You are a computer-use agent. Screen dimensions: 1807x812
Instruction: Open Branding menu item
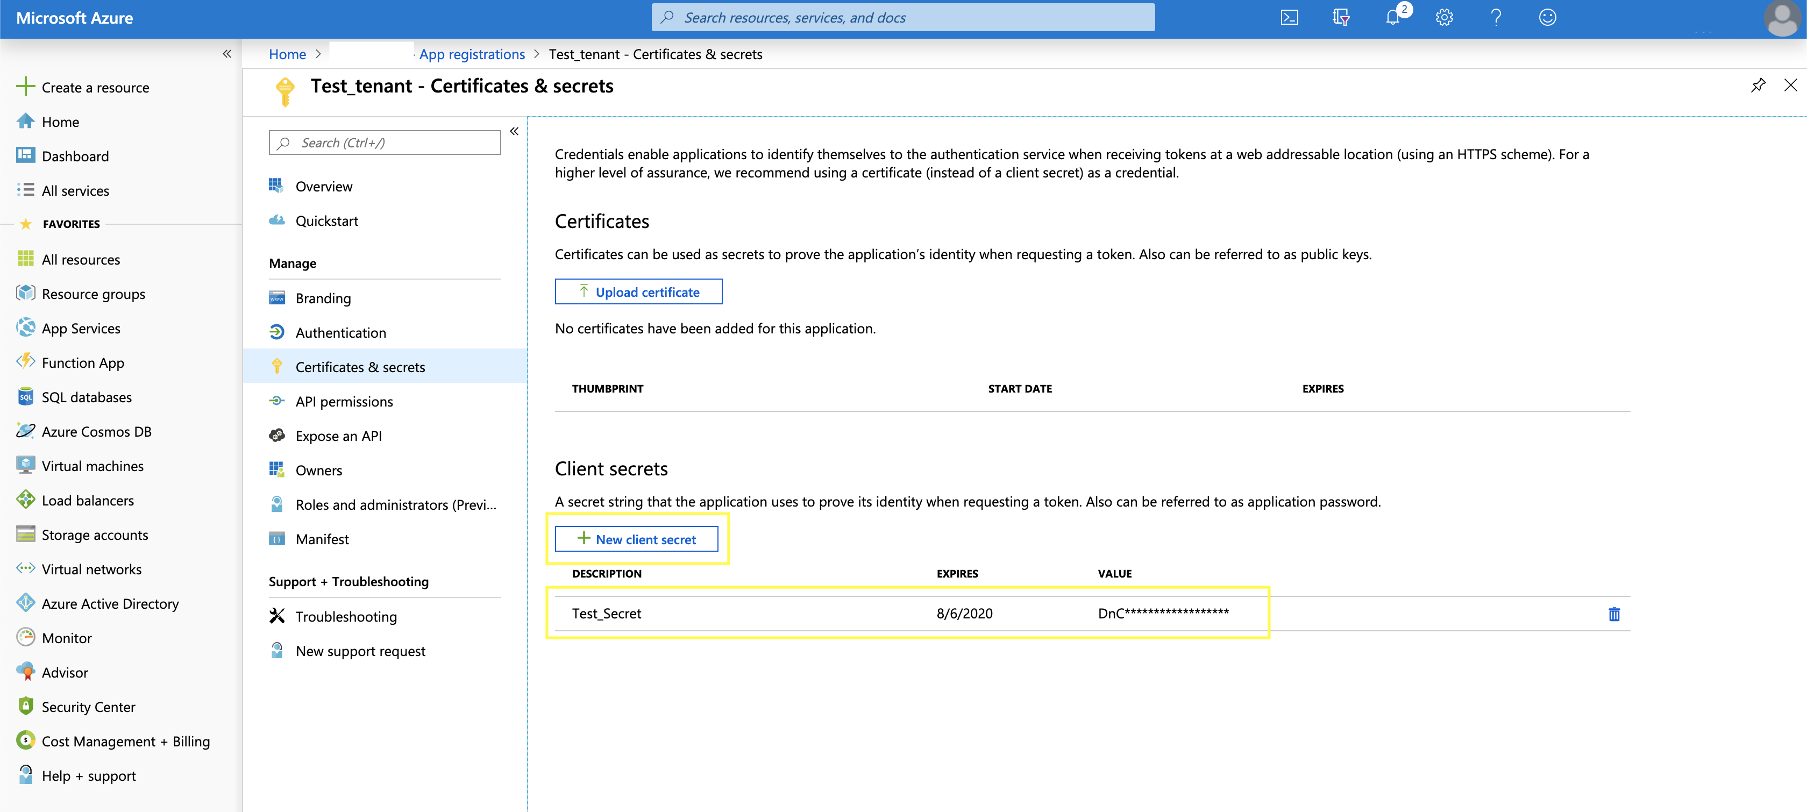click(x=323, y=298)
